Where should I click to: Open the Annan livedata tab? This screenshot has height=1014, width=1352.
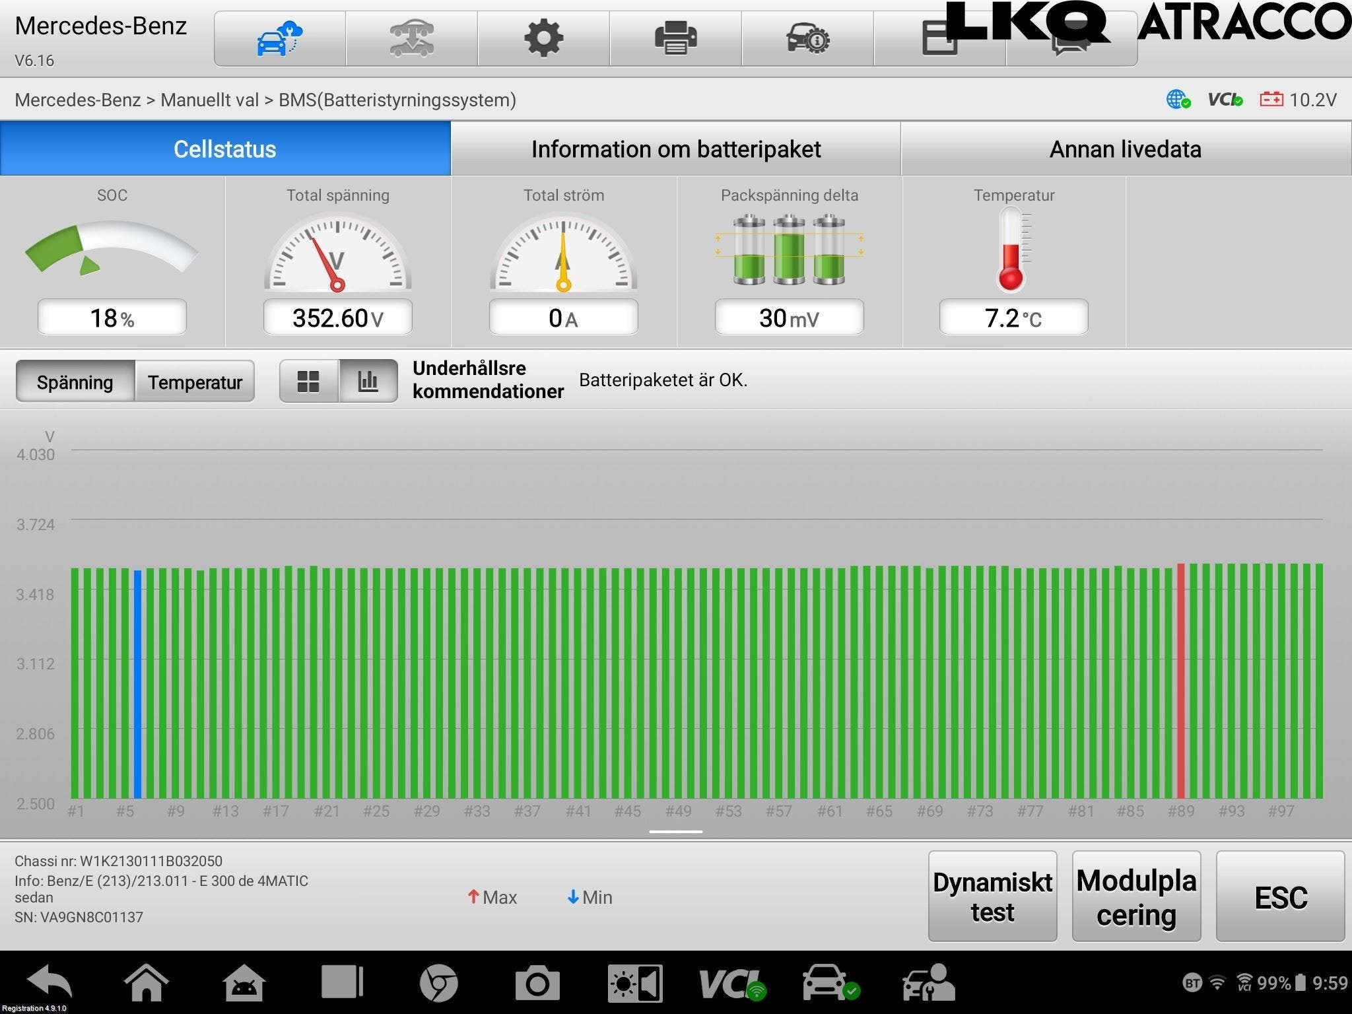pyautogui.click(x=1125, y=149)
